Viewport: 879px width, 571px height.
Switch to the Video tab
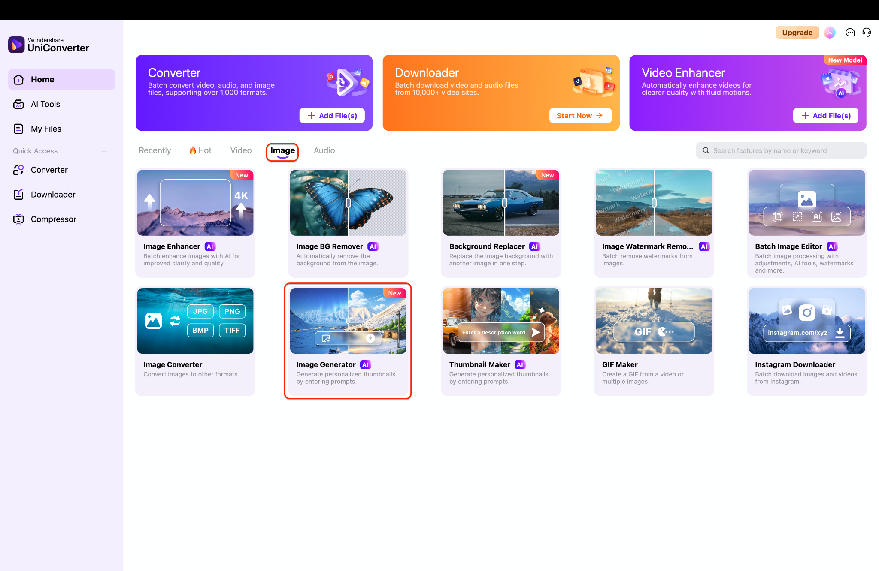click(241, 150)
